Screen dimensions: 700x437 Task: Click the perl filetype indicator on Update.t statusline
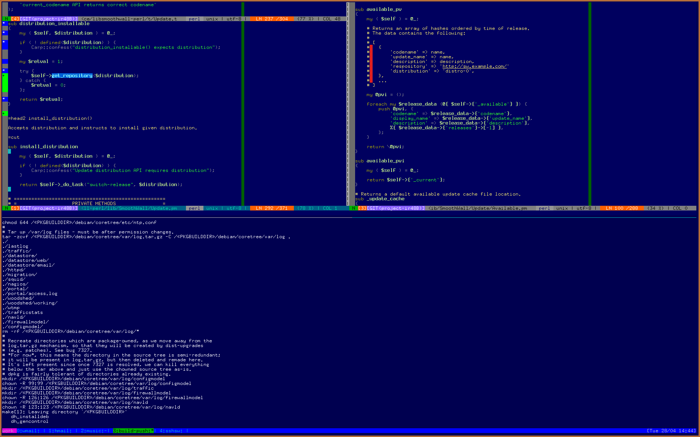194,19
